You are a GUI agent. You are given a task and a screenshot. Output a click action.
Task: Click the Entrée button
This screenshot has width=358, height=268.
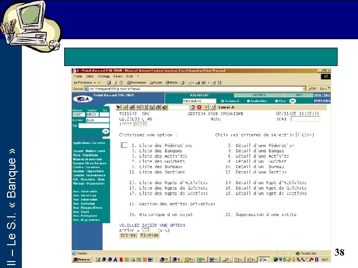click(128, 235)
